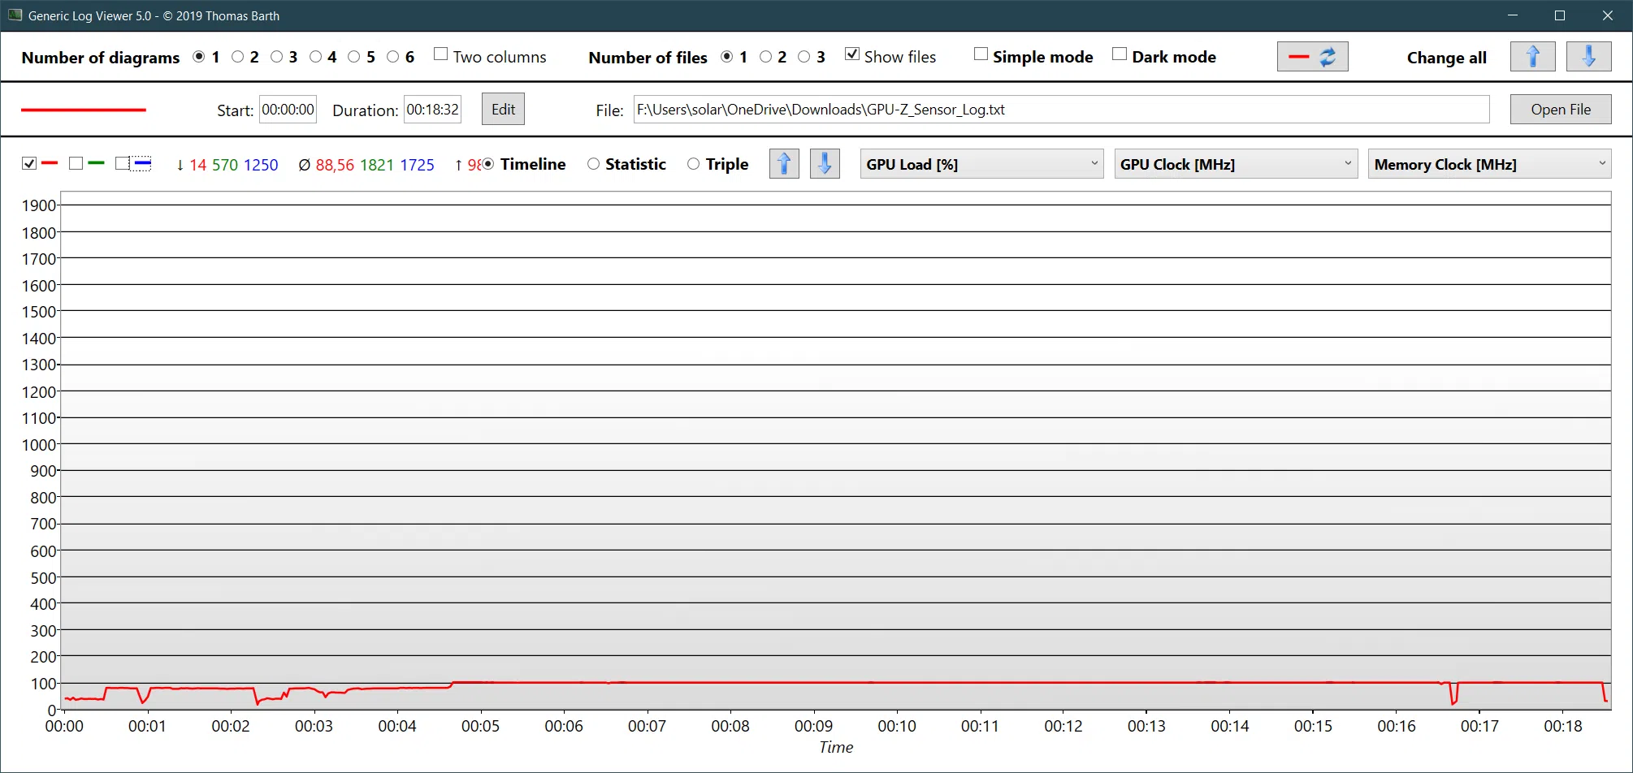
Task: Click the red line color sample
Action: point(83,110)
